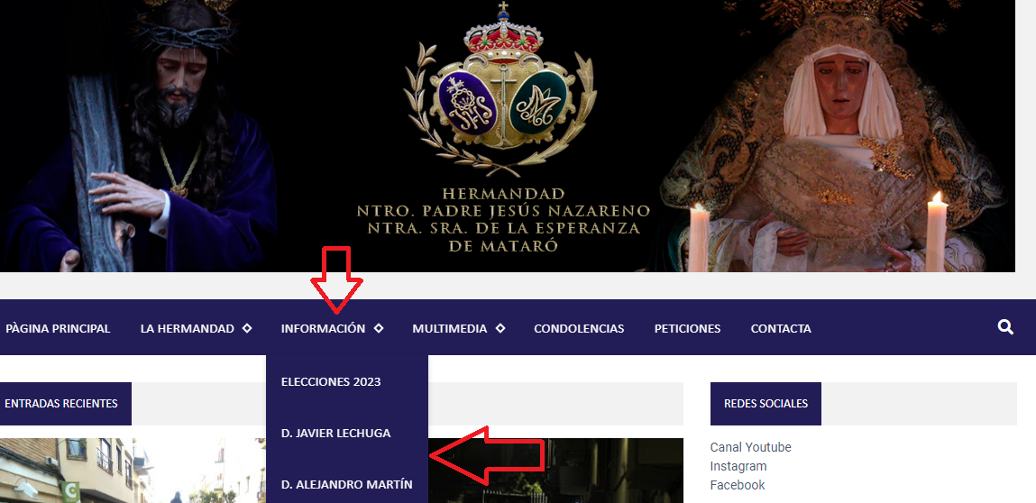Open the Información menu
Viewport: 1036px width, 503px height.
point(323,328)
